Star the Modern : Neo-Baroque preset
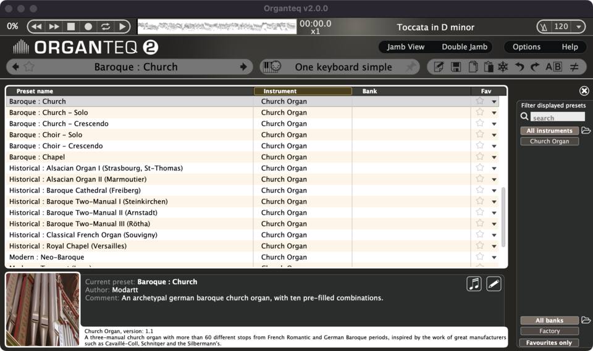593x351 pixels. point(480,256)
